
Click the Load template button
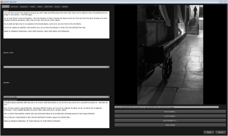pos(170,116)
